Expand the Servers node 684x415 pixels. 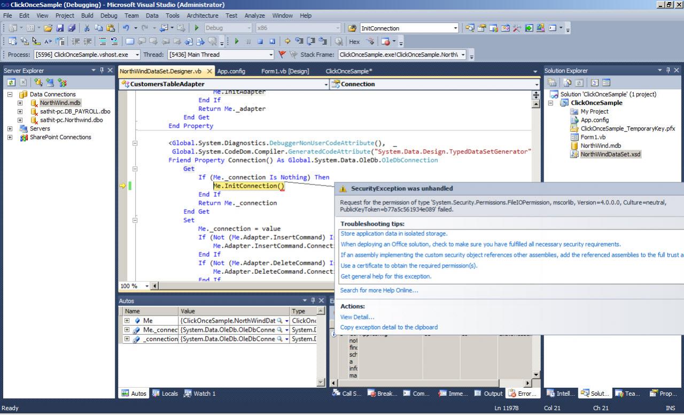coord(10,129)
